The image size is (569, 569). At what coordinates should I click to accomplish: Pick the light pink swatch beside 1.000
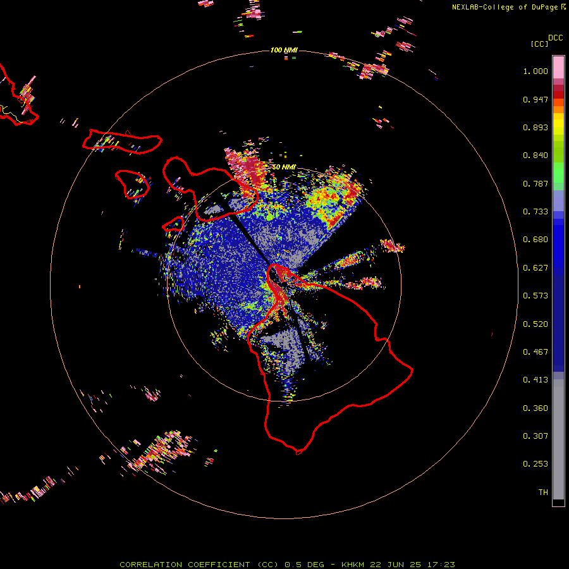(558, 68)
